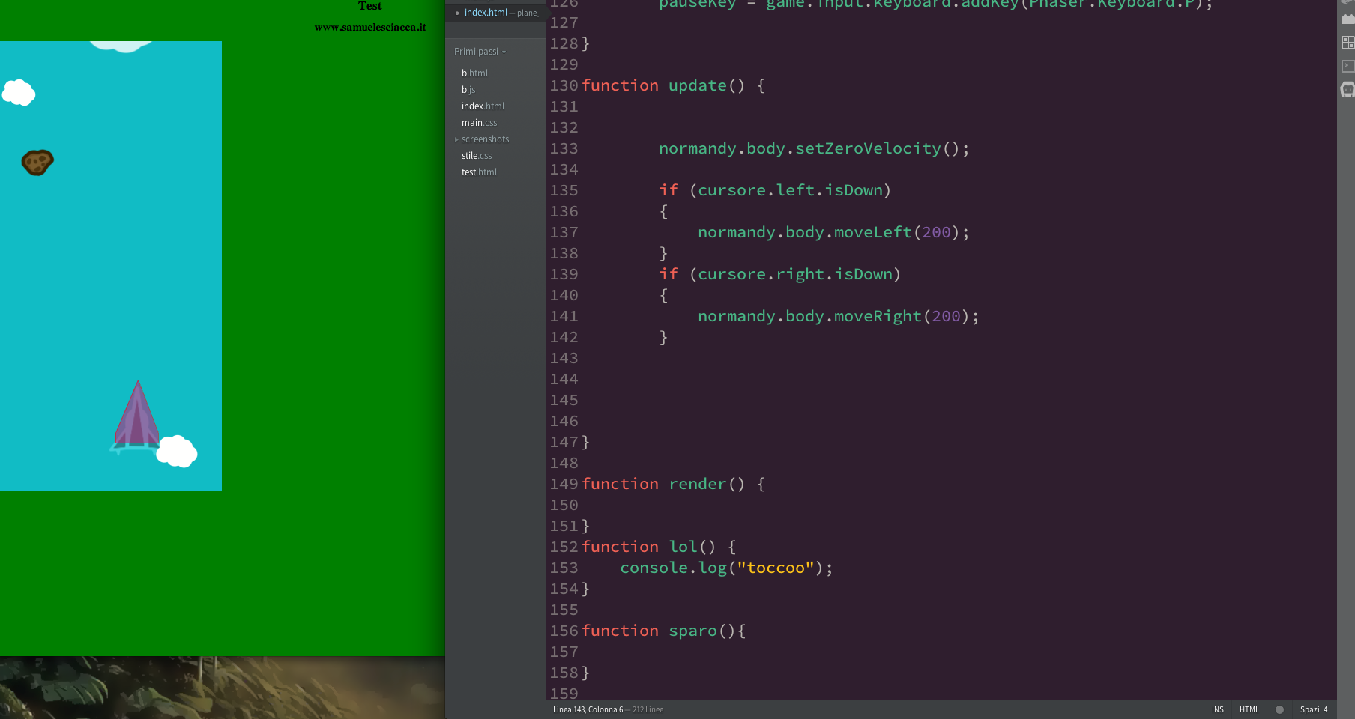This screenshot has height=719, width=1355.
Task: Click the indentation size value 4
Action: tap(1325, 709)
